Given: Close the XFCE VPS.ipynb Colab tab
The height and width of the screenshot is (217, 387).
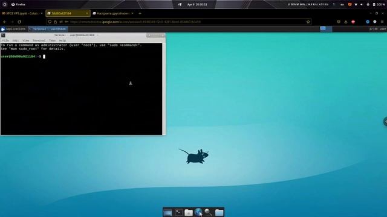Looking at the screenshot, I should (x=42, y=13).
